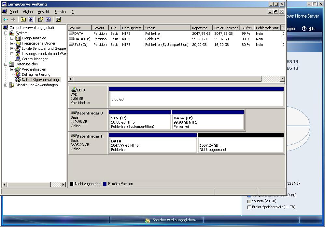This screenshot has width=325, height=227.
Task: Click the Forward arrow toolbar icon
Action: coord(13,20)
